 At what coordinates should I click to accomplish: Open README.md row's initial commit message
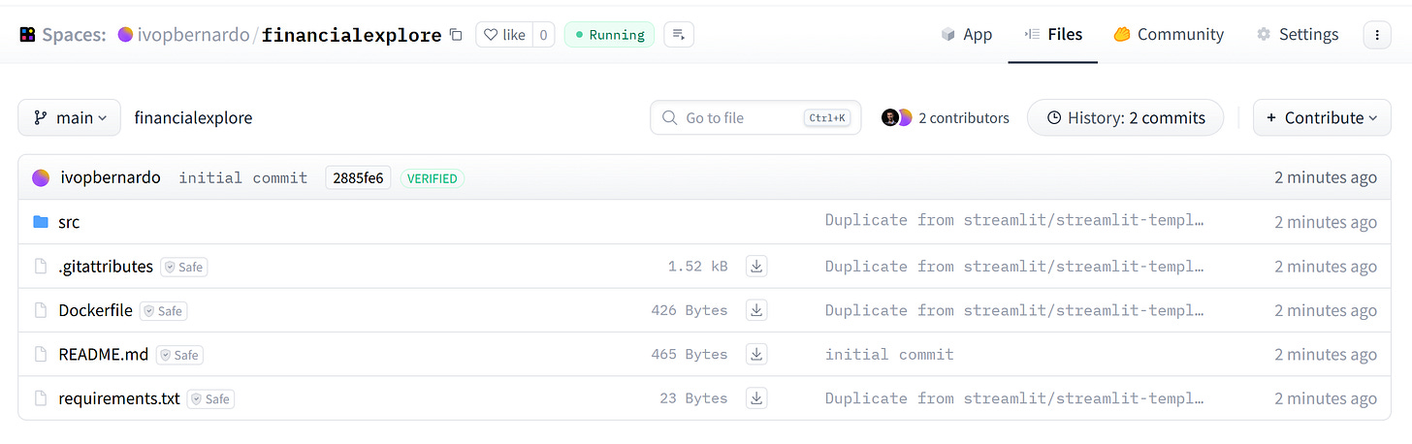[x=889, y=354]
